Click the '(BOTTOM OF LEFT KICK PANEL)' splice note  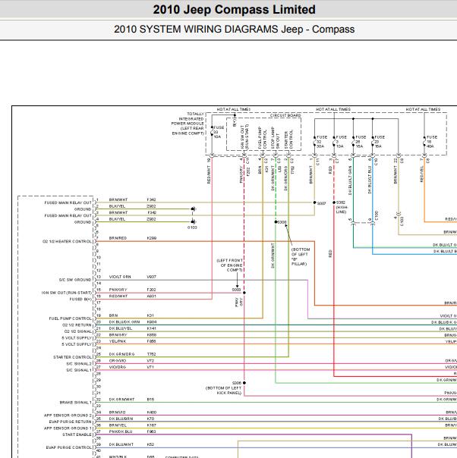[x=223, y=391]
